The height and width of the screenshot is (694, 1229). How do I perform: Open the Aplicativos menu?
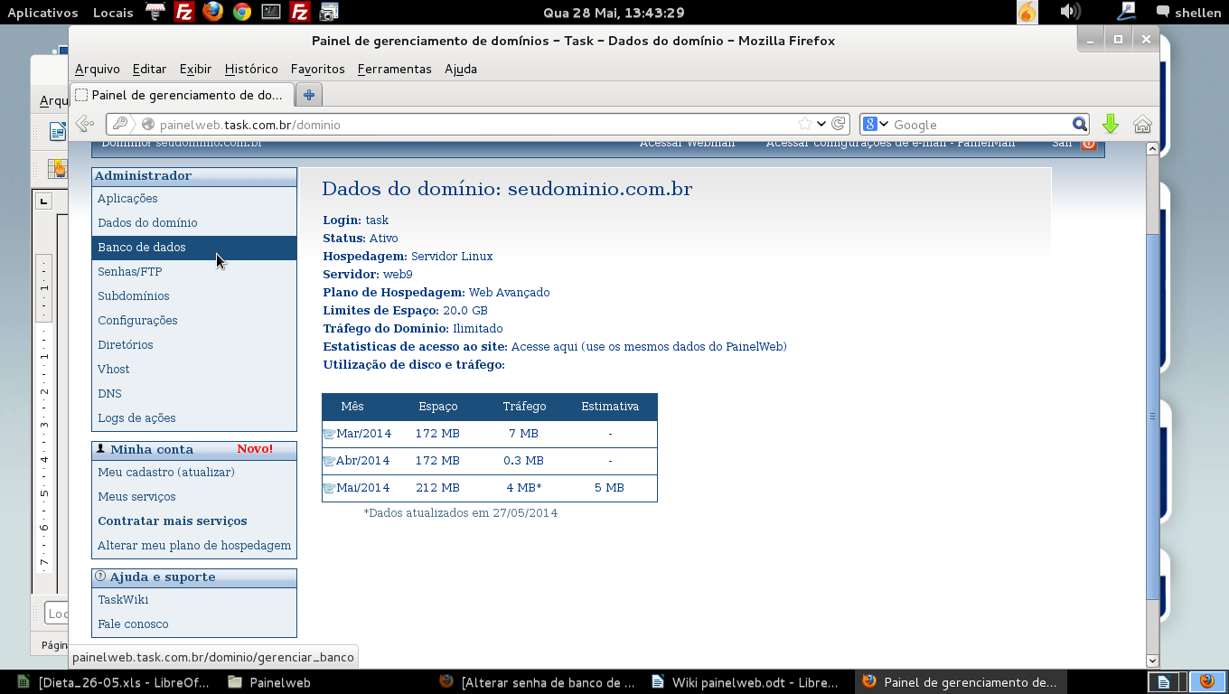click(42, 13)
